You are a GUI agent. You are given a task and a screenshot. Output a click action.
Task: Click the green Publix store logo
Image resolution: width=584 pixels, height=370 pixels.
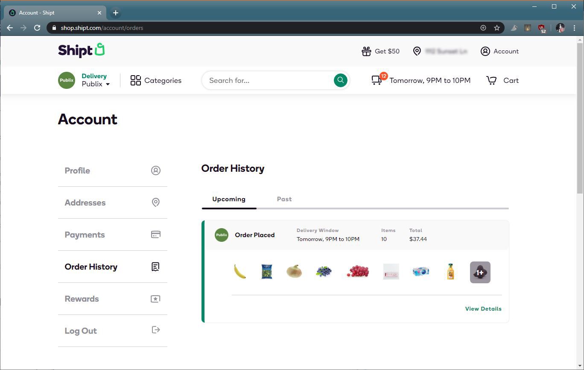click(x=67, y=80)
